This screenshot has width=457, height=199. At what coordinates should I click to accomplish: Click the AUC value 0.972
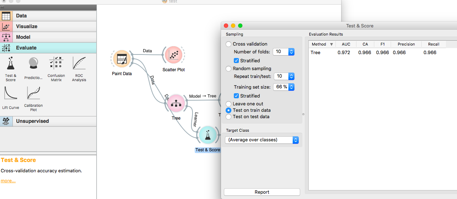click(344, 53)
